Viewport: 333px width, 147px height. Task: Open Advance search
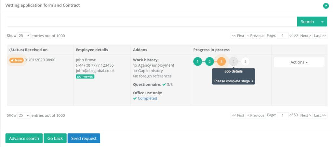24,138
